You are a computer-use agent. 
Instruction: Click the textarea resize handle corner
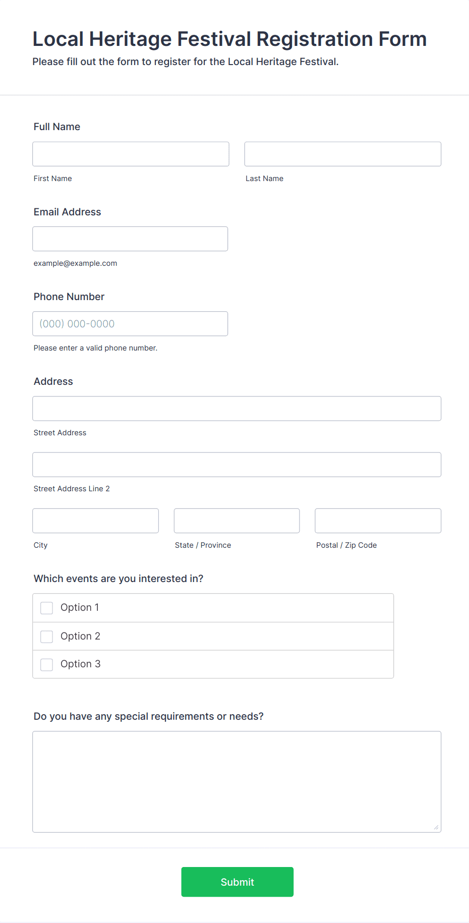436,827
